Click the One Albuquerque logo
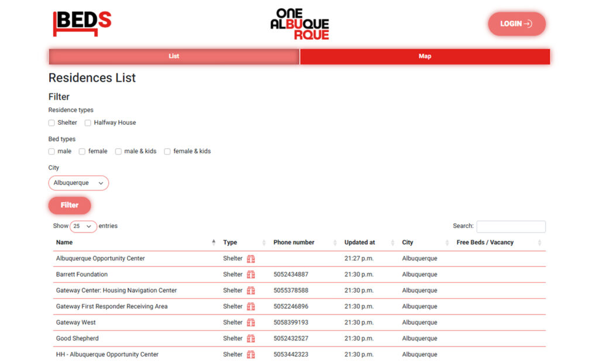The width and height of the screenshot is (599, 362). pyautogui.click(x=299, y=24)
